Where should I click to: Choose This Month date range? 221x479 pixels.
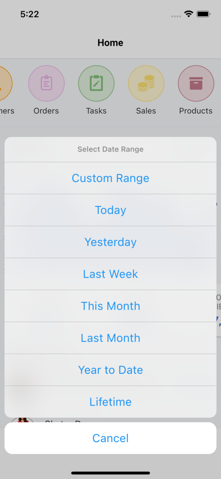[x=110, y=306]
